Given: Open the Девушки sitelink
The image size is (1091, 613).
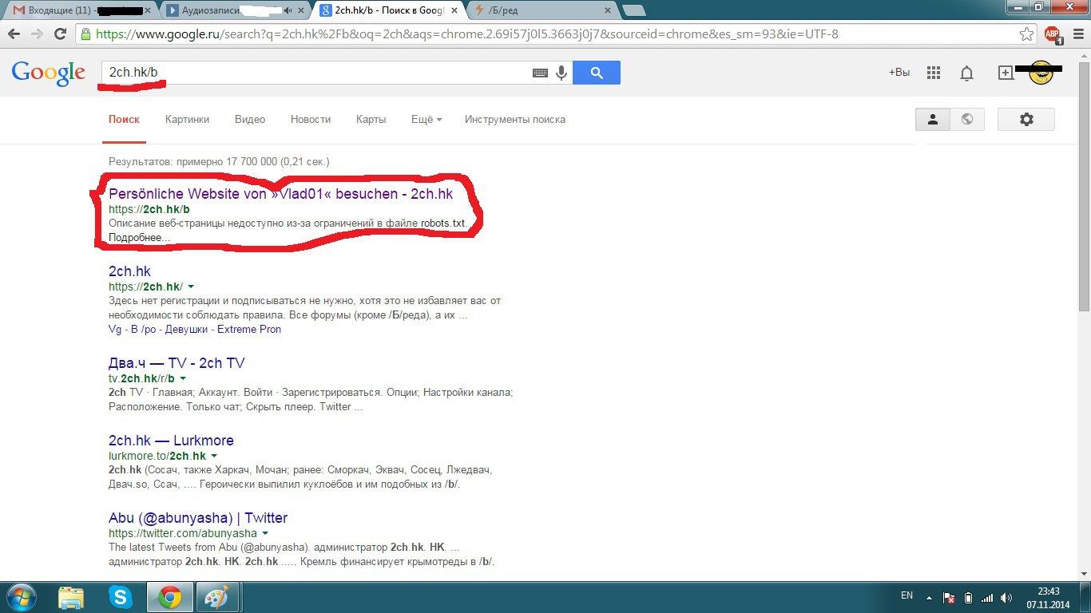Looking at the screenshot, I should [186, 329].
